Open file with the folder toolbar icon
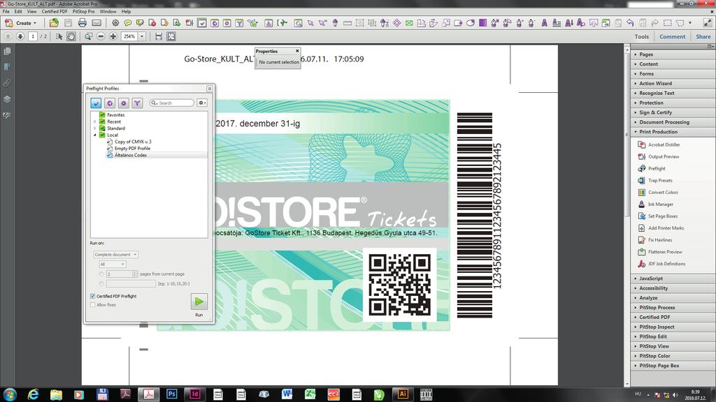Image resolution: width=716 pixels, height=402 pixels. tap(54, 23)
